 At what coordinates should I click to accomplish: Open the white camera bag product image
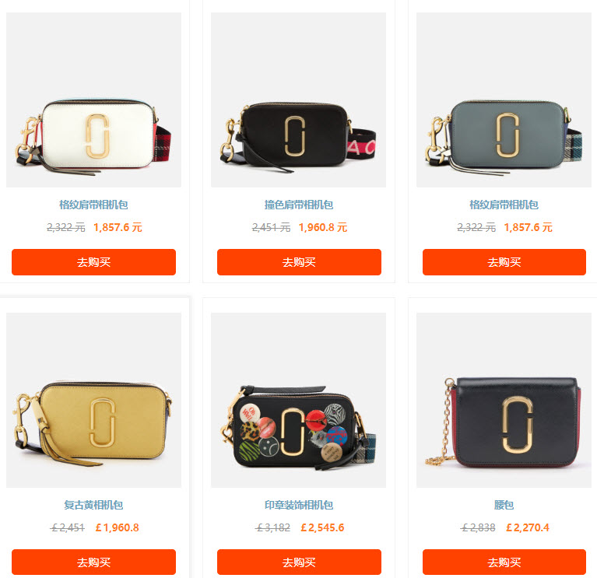pos(93,100)
